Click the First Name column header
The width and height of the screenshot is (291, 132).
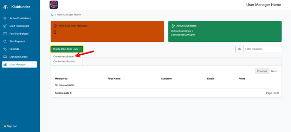click(114, 78)
